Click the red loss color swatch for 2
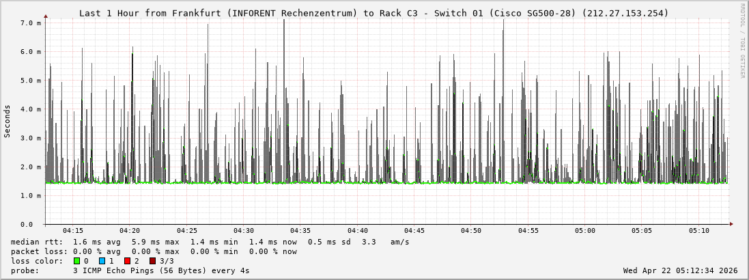 click(x=127, y=261)
